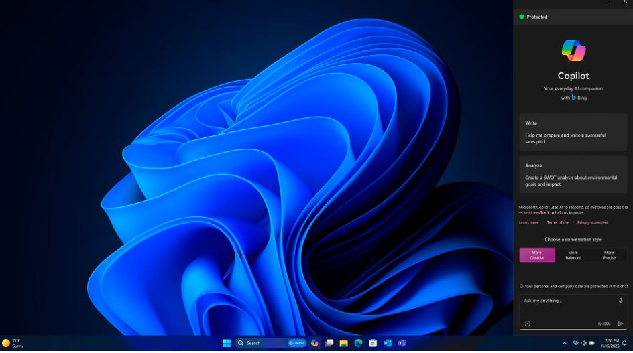Image resolution: width=633 pixels, height=353 pixels.
Task: Open Microsoft Store from the taskbar
Action: [x=373, y=343]
